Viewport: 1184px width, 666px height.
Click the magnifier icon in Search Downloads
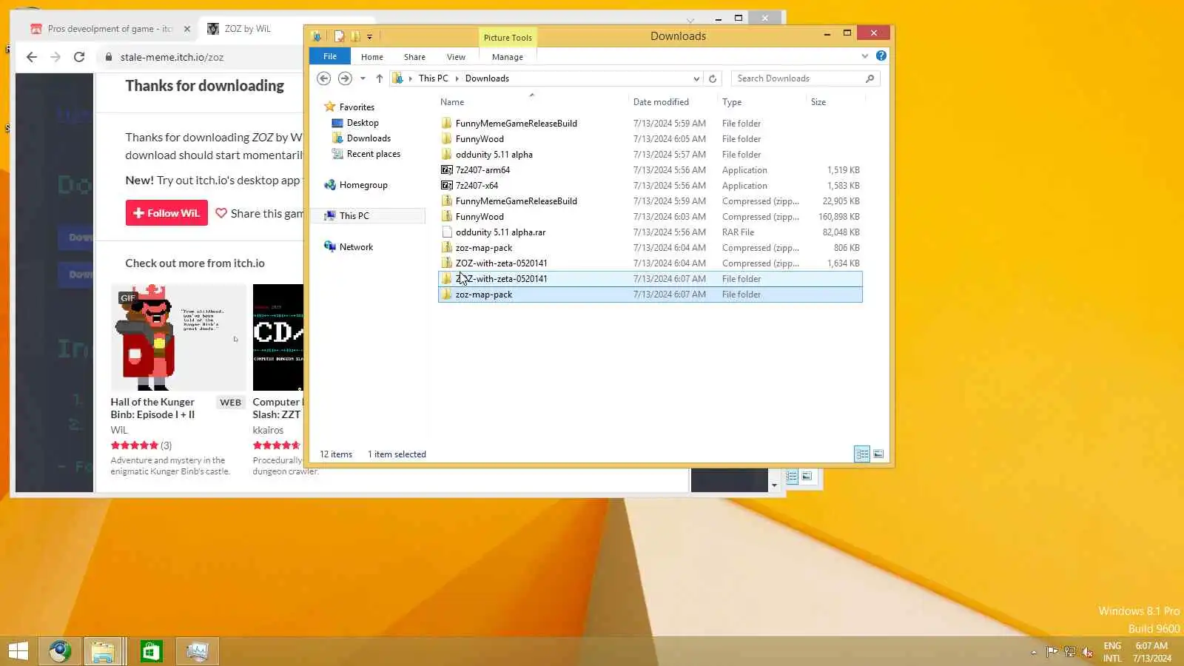click(869, 78)
